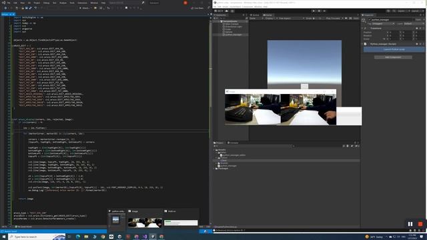427x240 pixels.
Task: Click the Mute Audio icon in Game view
Action: [x=346, y=18]
